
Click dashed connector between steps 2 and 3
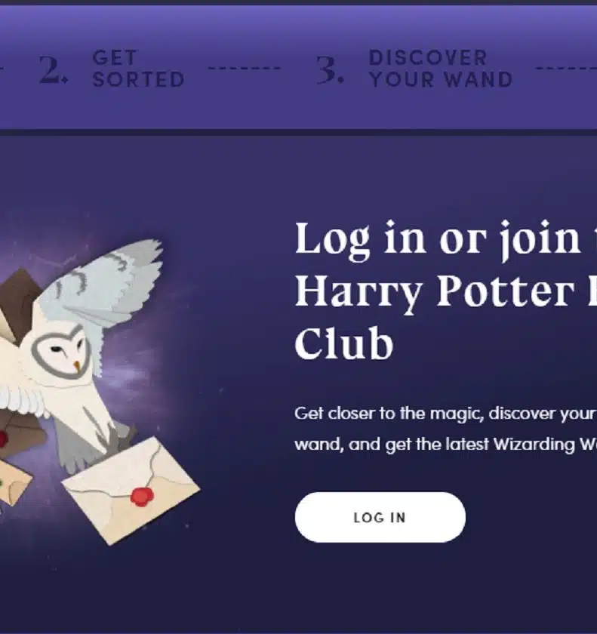[x=244, y=68]
